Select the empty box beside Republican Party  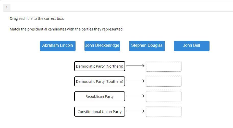tap(163, 97)
